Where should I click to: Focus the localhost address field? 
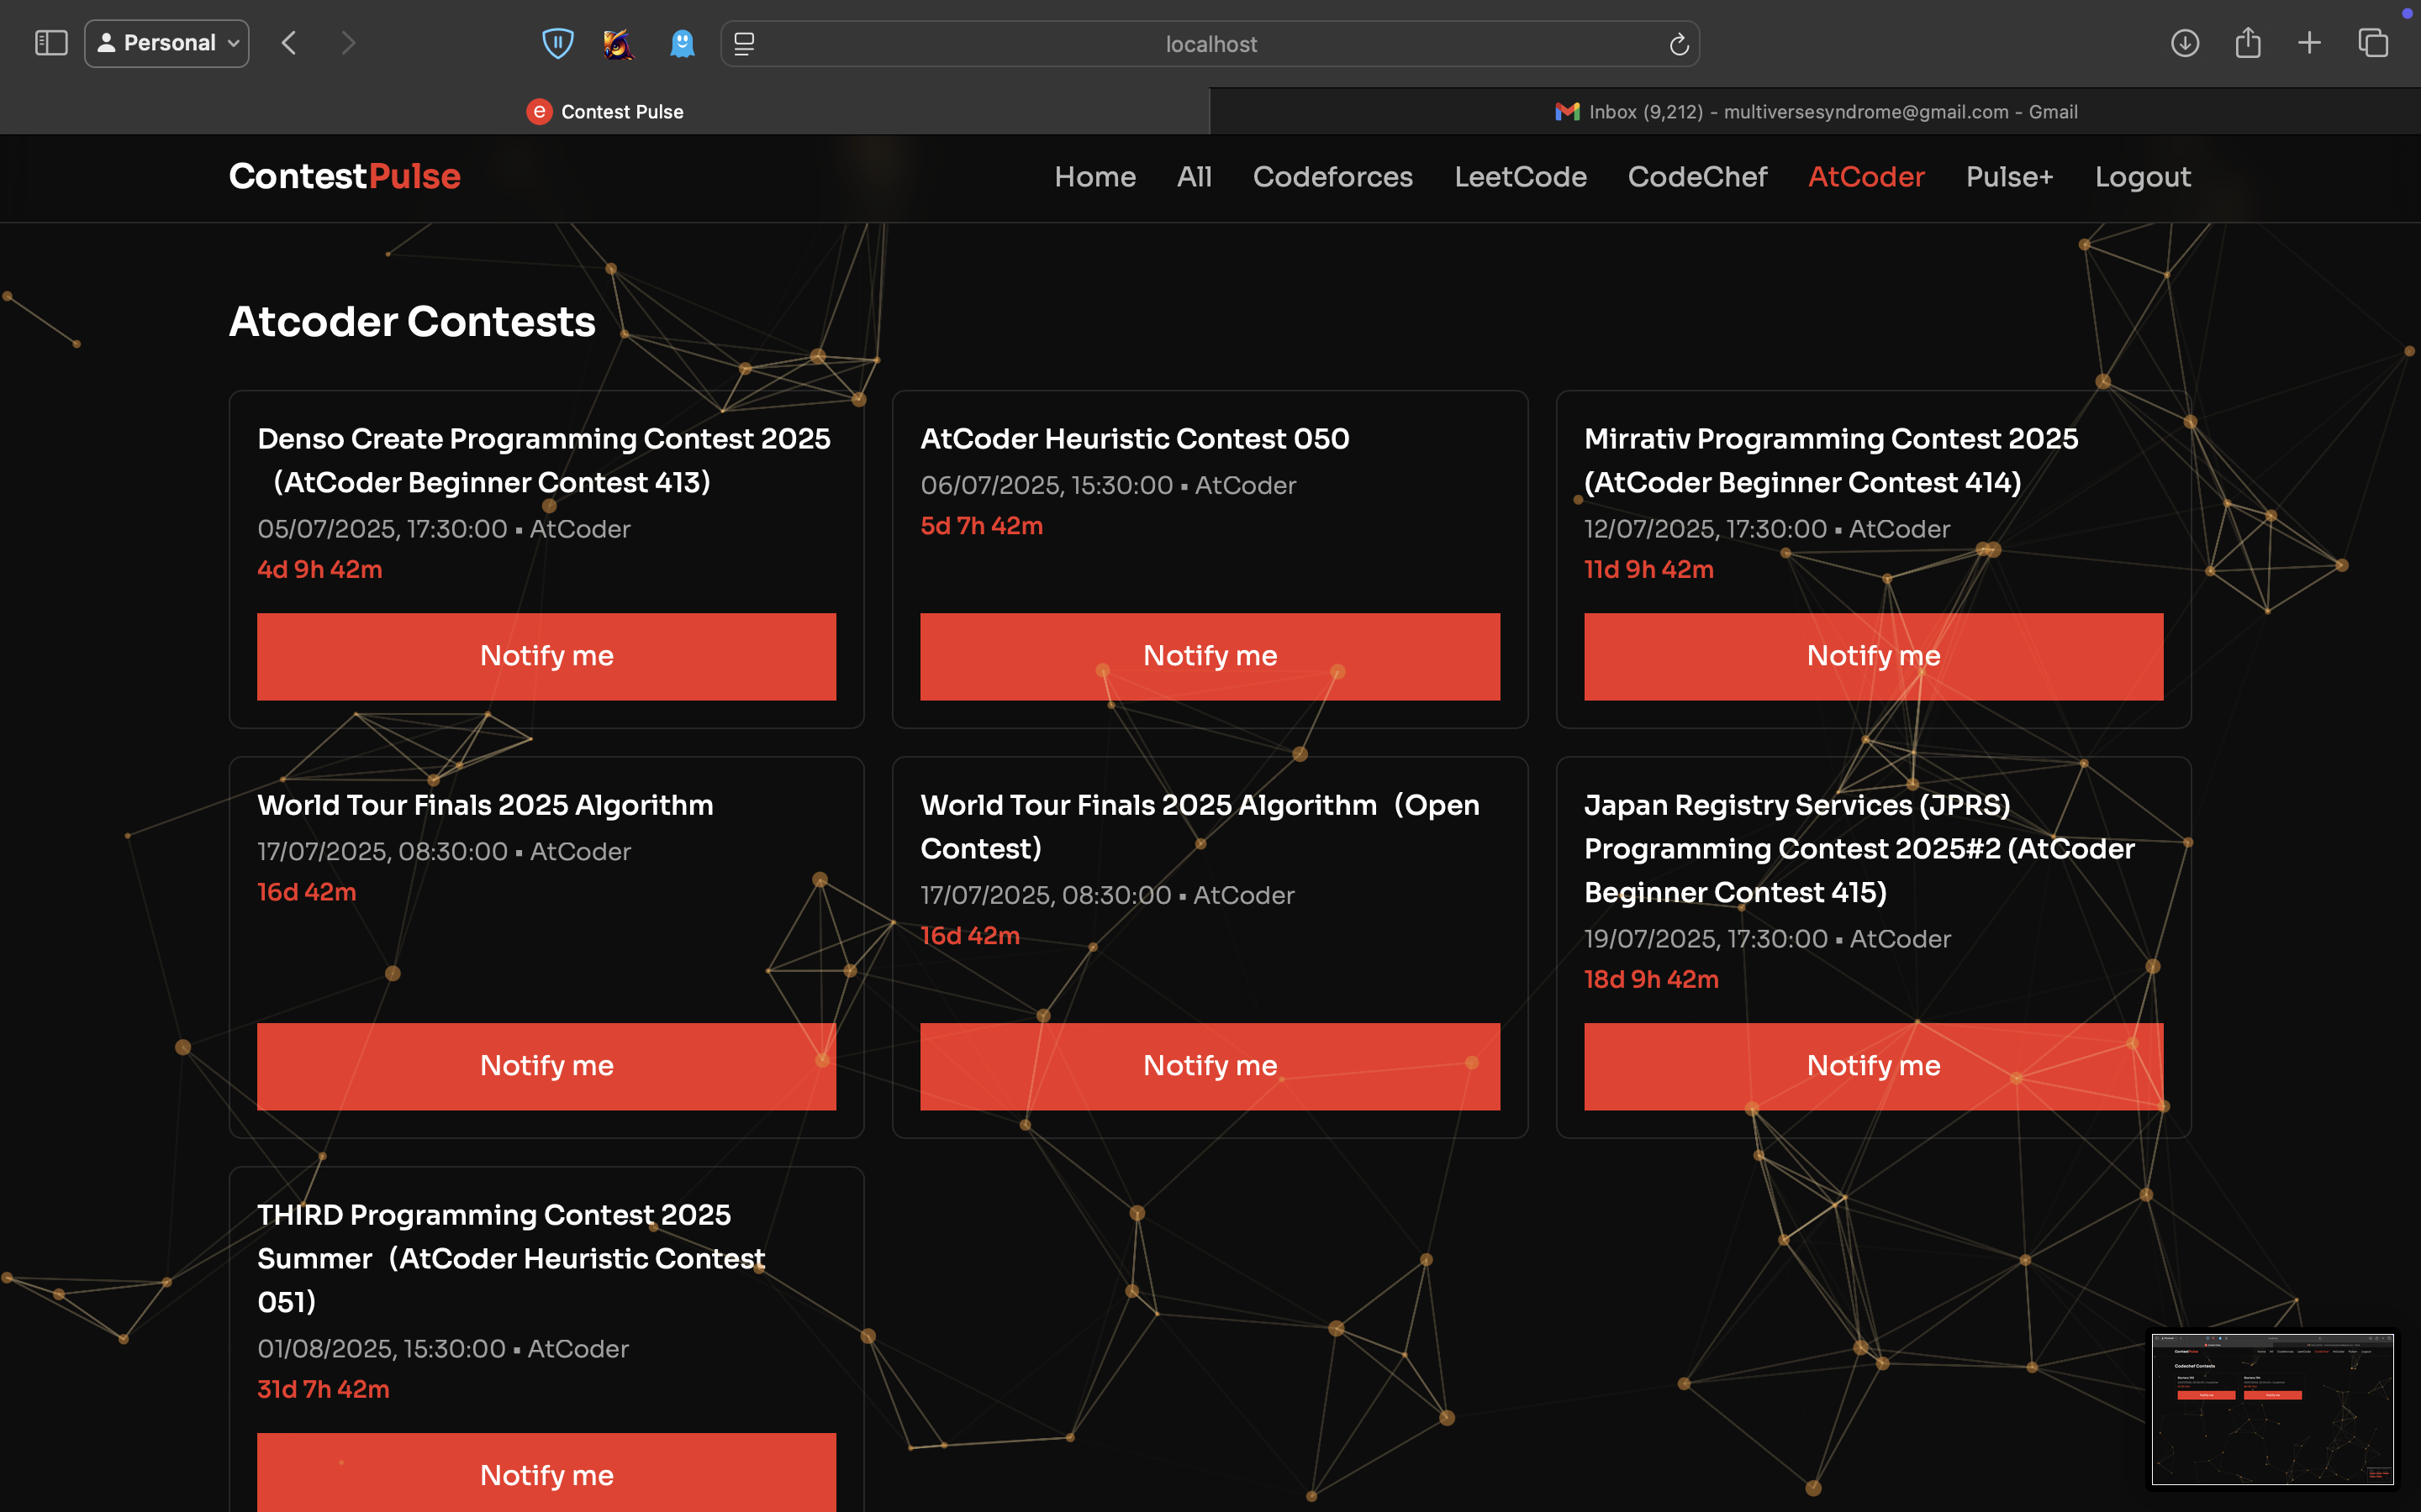click(1210, 44)
